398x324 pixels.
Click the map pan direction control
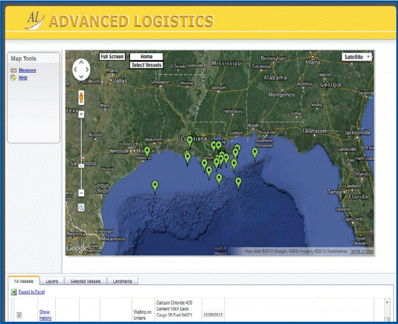tap(82, 69)
